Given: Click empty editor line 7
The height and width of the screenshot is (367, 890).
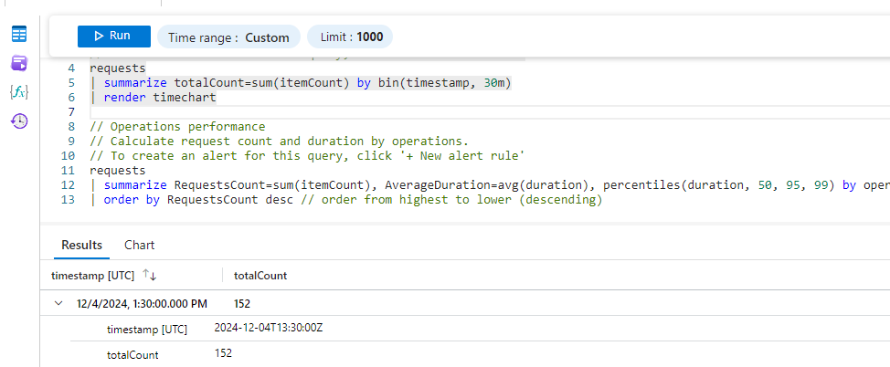Looking at the screenshot, I should point(490,112).
